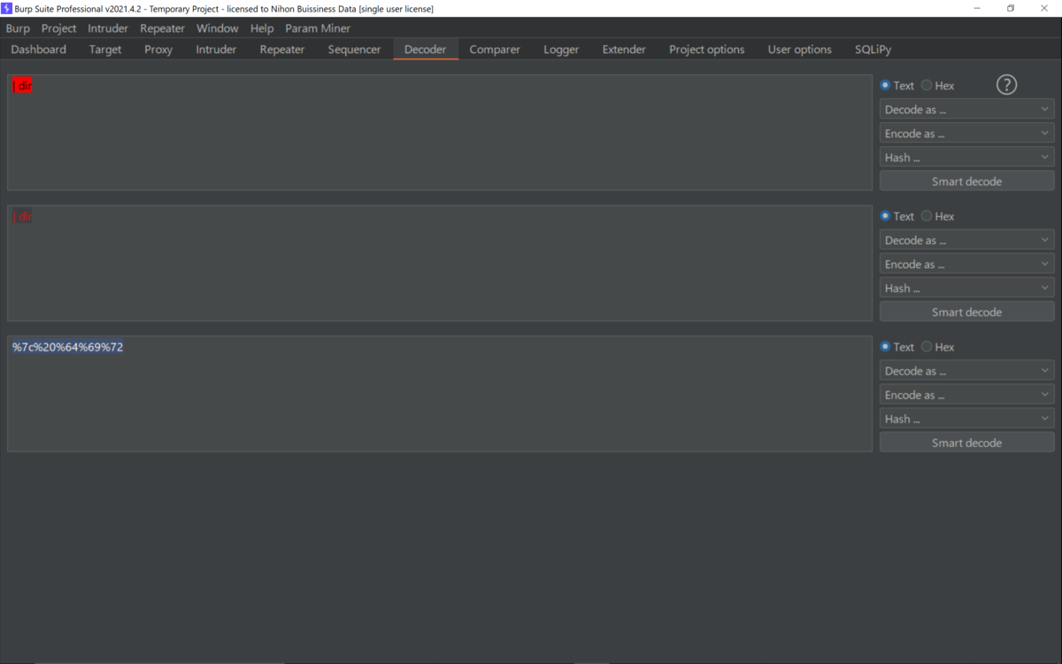Select Text radio in second decoder panel
The image size is (1062, 664).
tap(885, 216)
